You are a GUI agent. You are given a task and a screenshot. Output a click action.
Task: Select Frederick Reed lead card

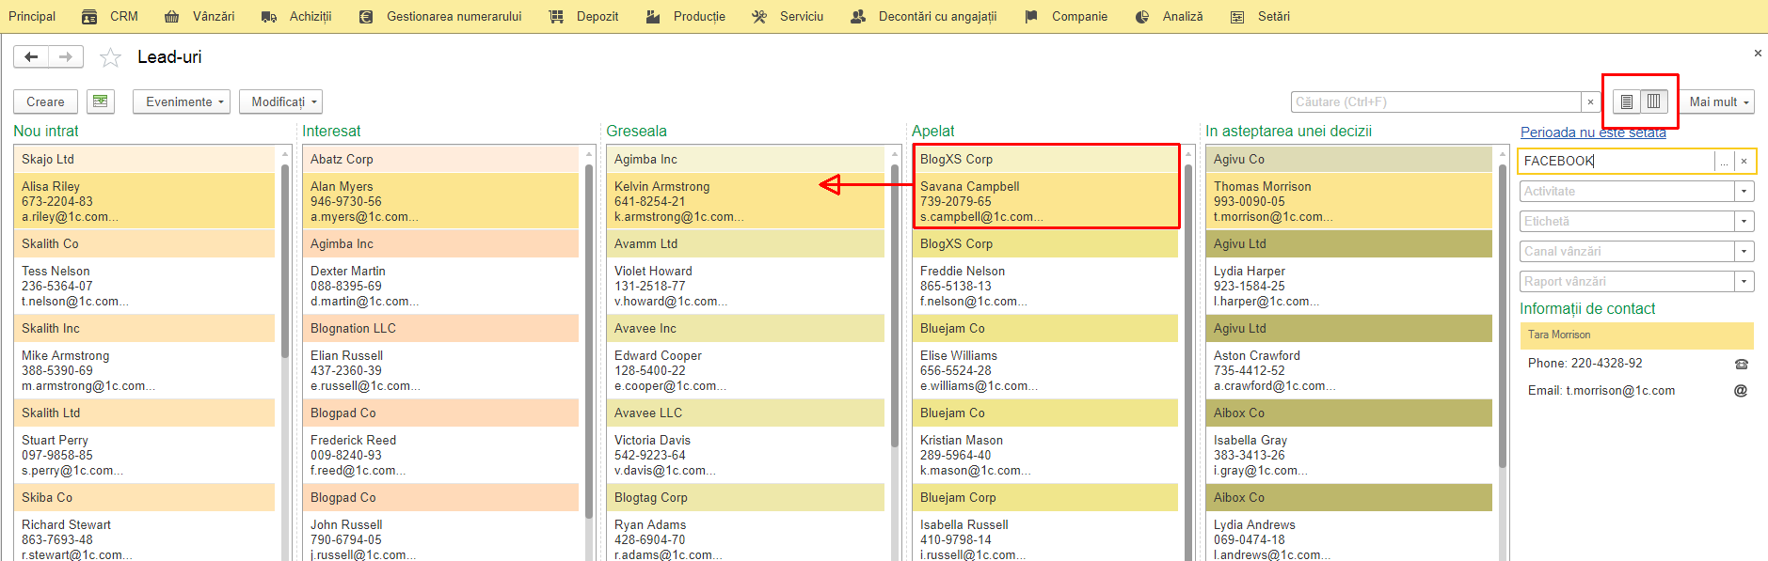[441, 455]
